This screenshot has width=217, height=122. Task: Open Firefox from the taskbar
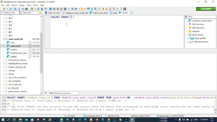(x=97, y=120)
